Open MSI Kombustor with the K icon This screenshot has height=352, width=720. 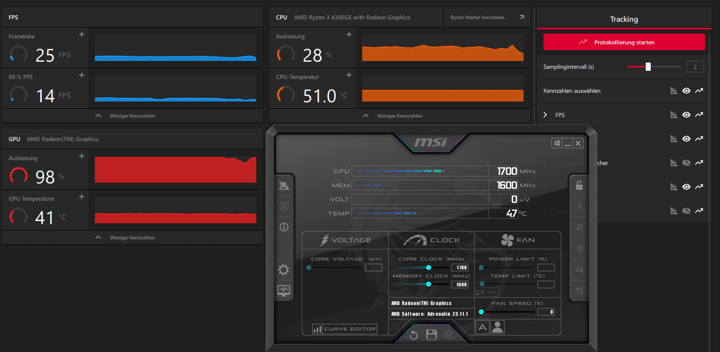tap(284, 206)
